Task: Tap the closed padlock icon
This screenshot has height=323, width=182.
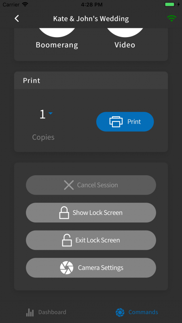Action: (x=64, y=213)
